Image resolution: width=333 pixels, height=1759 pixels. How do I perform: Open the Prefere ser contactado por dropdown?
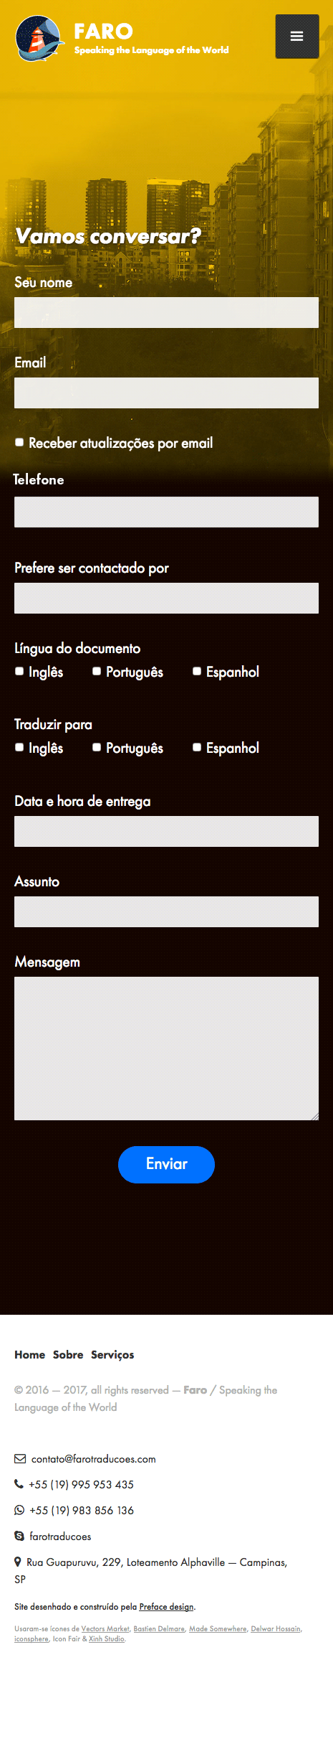tap(166, 598)
